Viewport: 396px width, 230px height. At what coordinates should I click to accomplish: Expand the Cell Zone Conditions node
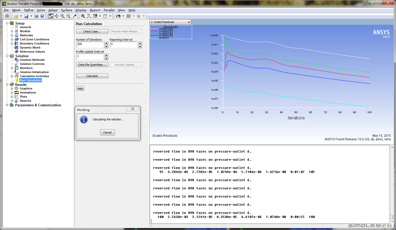(12, 39)
